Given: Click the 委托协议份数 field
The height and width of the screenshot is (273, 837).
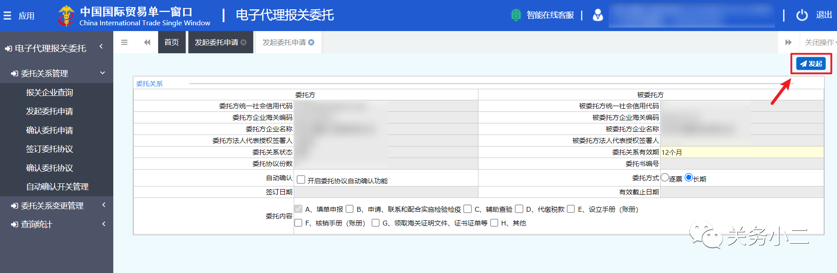Looking at the screenshot, I should coord(386,164).
